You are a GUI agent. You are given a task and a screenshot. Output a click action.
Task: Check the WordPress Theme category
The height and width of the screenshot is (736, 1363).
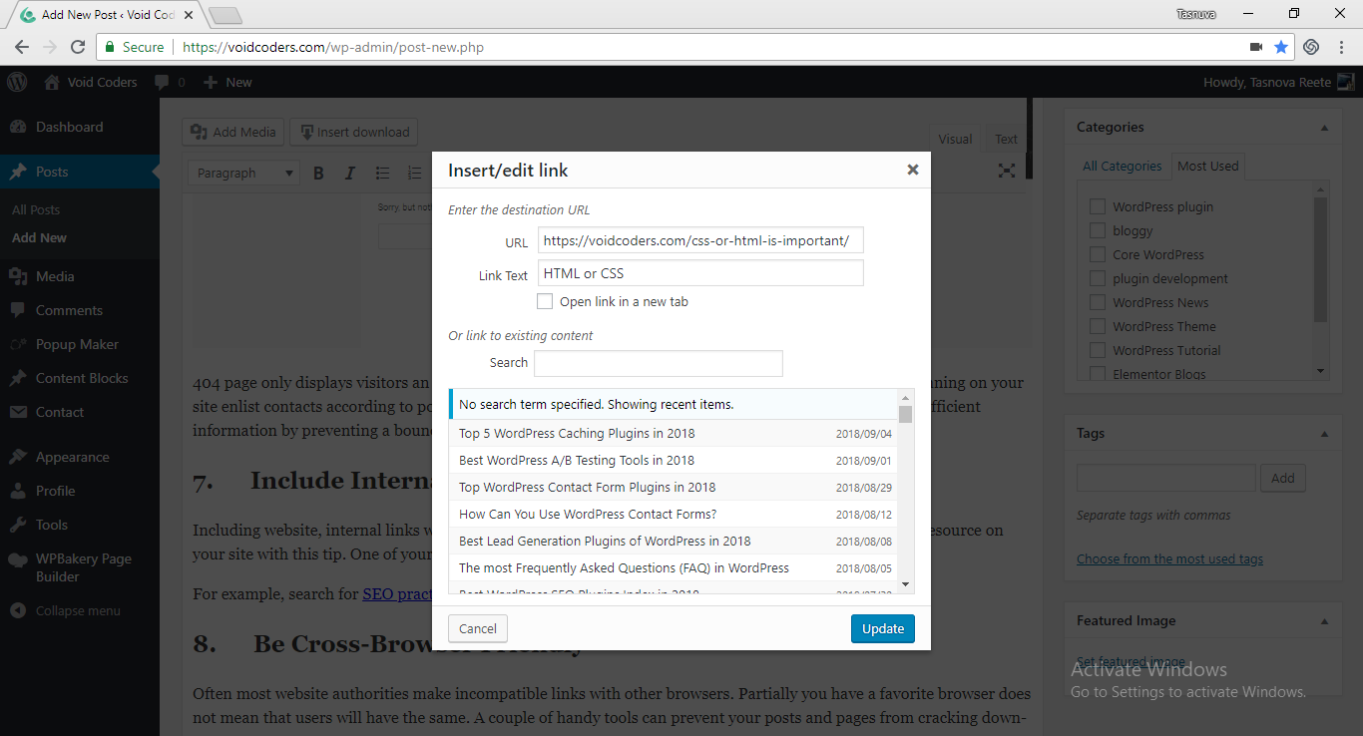tap(1098, 326)
